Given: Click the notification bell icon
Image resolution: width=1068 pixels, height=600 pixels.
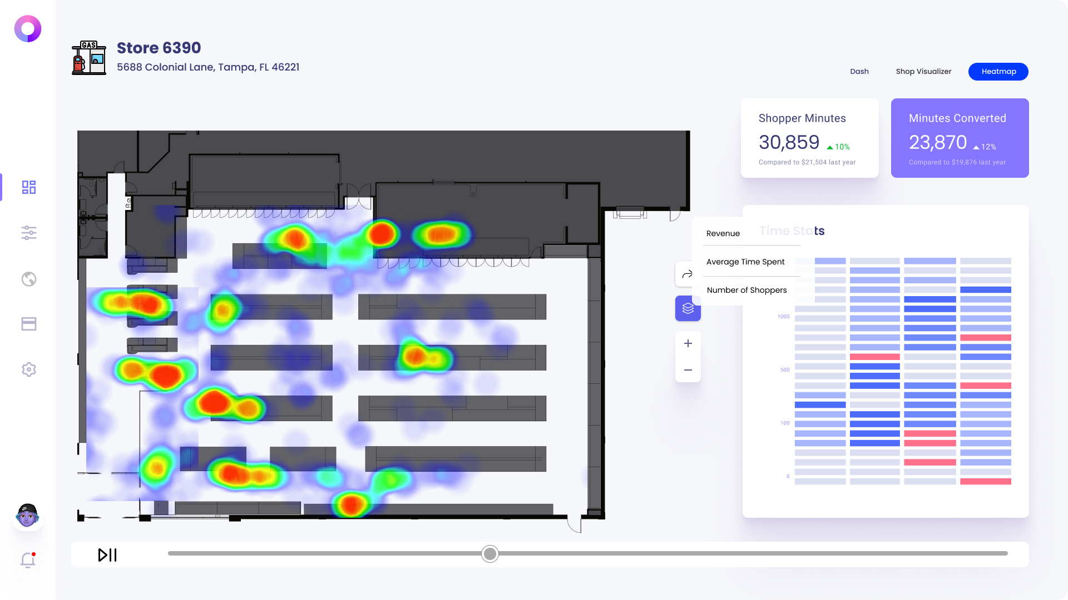Looking at the screenshot, I should coord(28,560).
